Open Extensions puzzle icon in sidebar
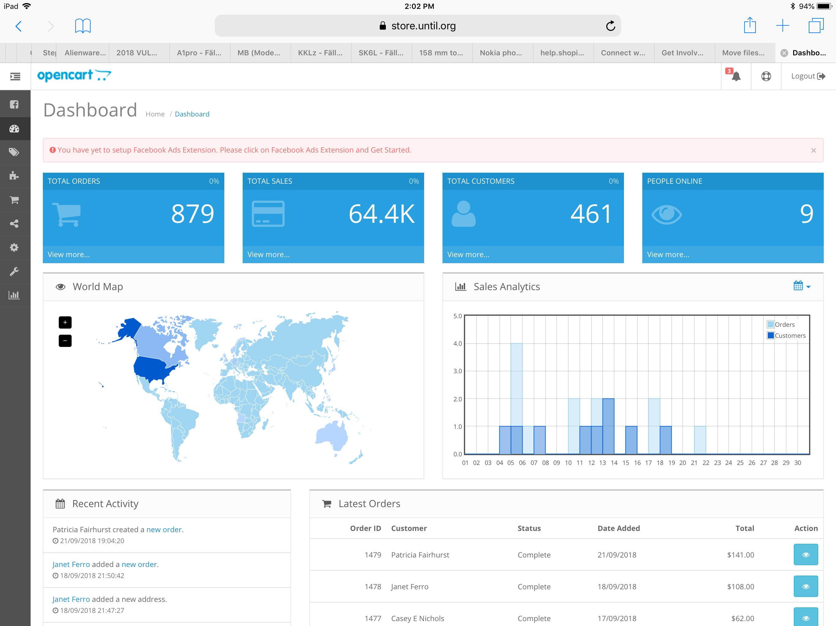Image resolution: width=836 pixels, height=626 pixels. point(14,176)
